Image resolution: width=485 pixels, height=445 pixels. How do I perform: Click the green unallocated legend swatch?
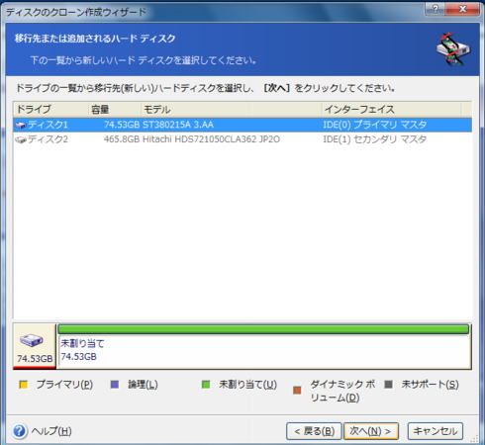click(x=206, y=385)
